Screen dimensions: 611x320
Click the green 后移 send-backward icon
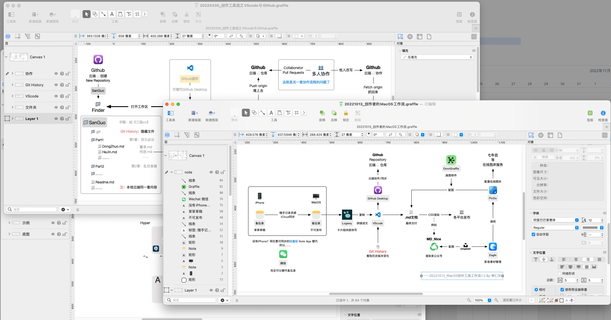[x=334, y=113]
